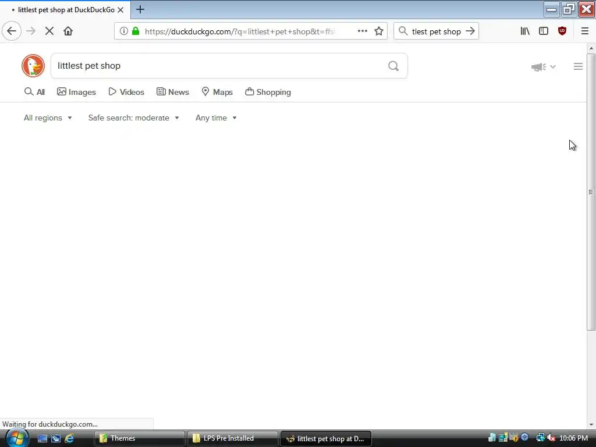Open a new browser tab
Image resolution: width=596 pixels, height=447 pixels.
point(140,9)
